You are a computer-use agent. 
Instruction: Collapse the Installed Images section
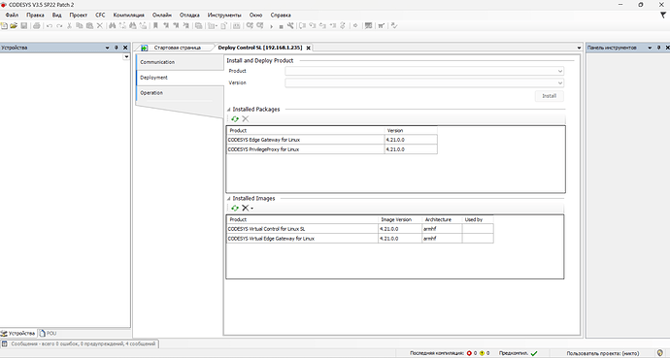coord(229,199)
